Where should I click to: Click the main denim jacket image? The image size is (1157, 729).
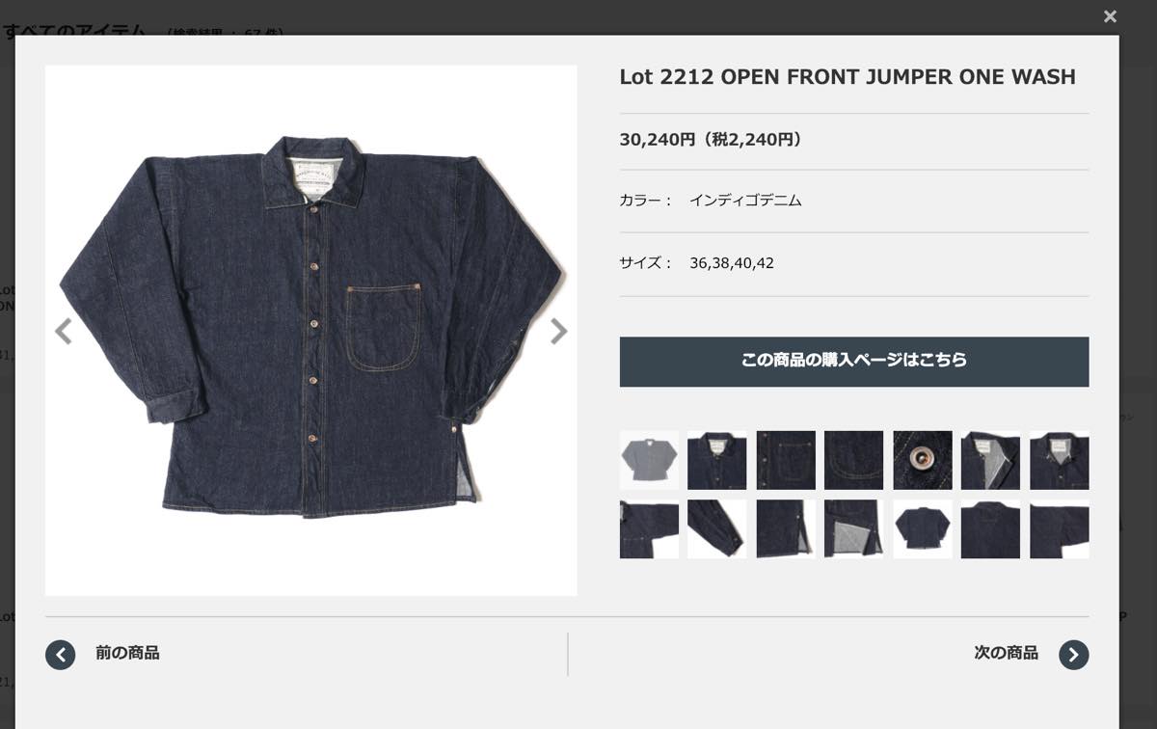coord(311,331)
